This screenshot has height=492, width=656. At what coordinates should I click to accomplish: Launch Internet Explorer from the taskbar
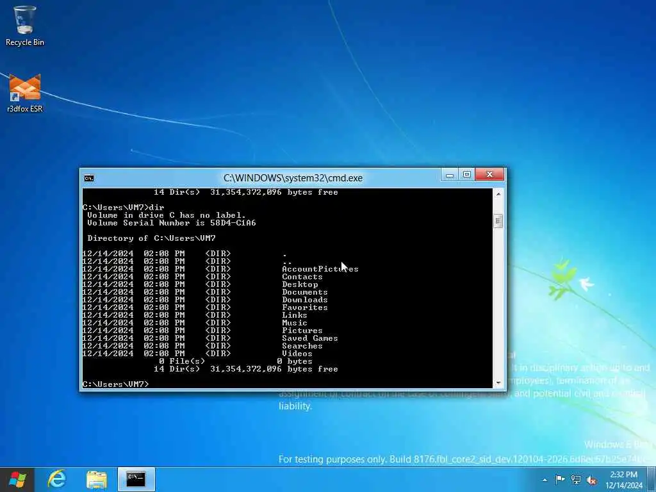56,479
